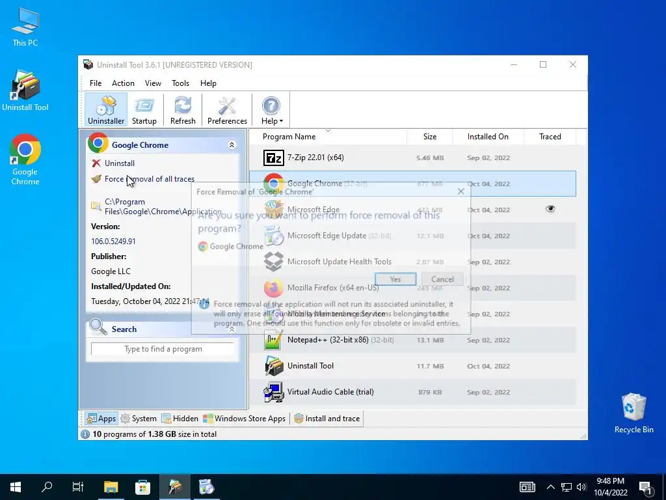Click the installer disc taskbar icon
666x500 pixels.
point(207,487)
